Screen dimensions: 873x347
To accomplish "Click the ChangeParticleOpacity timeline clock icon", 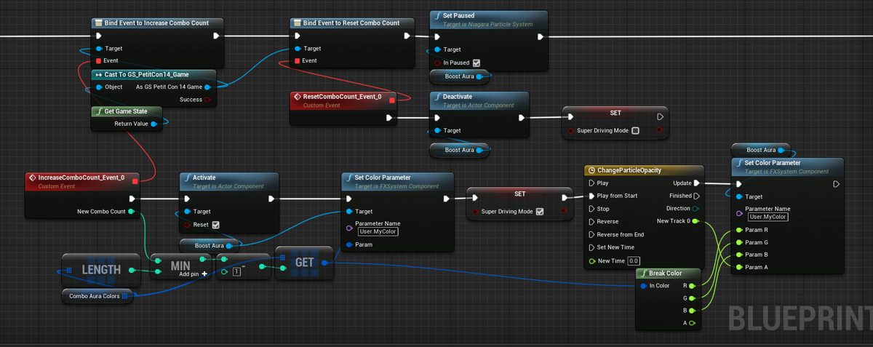I will [x=591, y=170].
